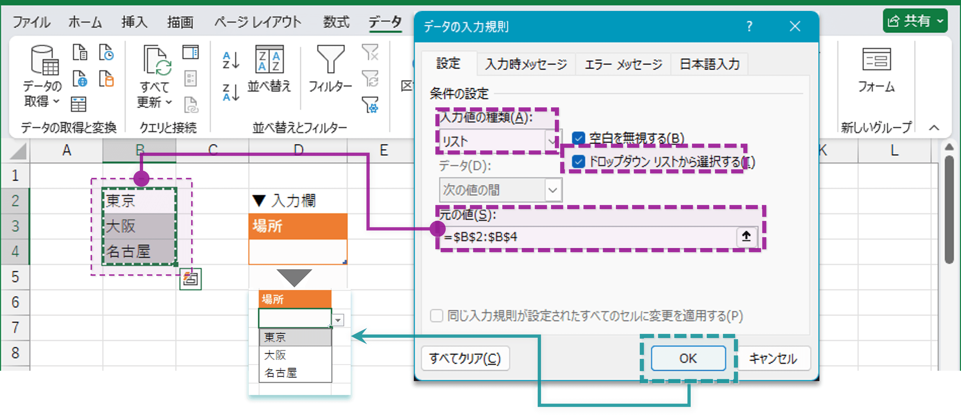The image size is (961, 415).
Task: Toggle ドロップダウン リストから選択する checkbox
Action: pyautogui.click(x=578, y=162)
